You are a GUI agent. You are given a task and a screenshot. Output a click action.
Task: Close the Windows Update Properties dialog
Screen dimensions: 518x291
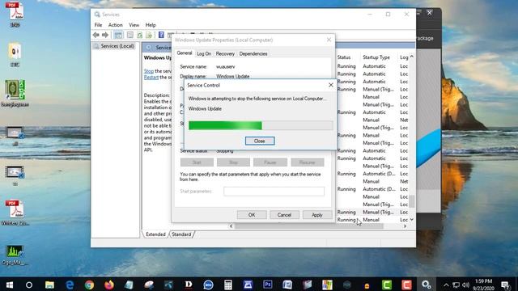329,40
